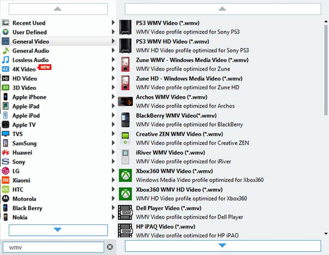
Task: Open the 4K Video category
Action: tap(58, 69)
